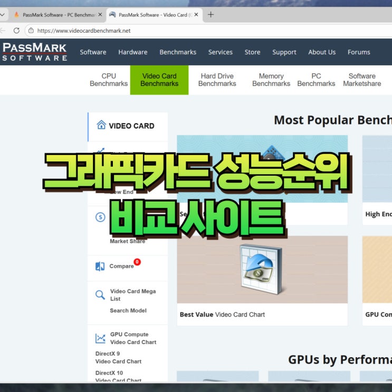Open the Software menu
392x392 pixels.
[93, 52]
